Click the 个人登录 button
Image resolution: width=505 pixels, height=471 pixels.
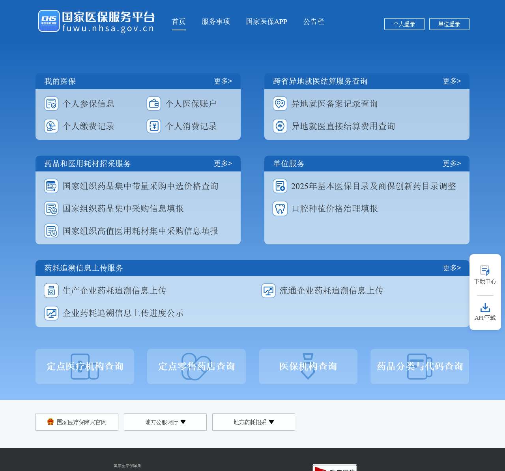pos(404,24)
